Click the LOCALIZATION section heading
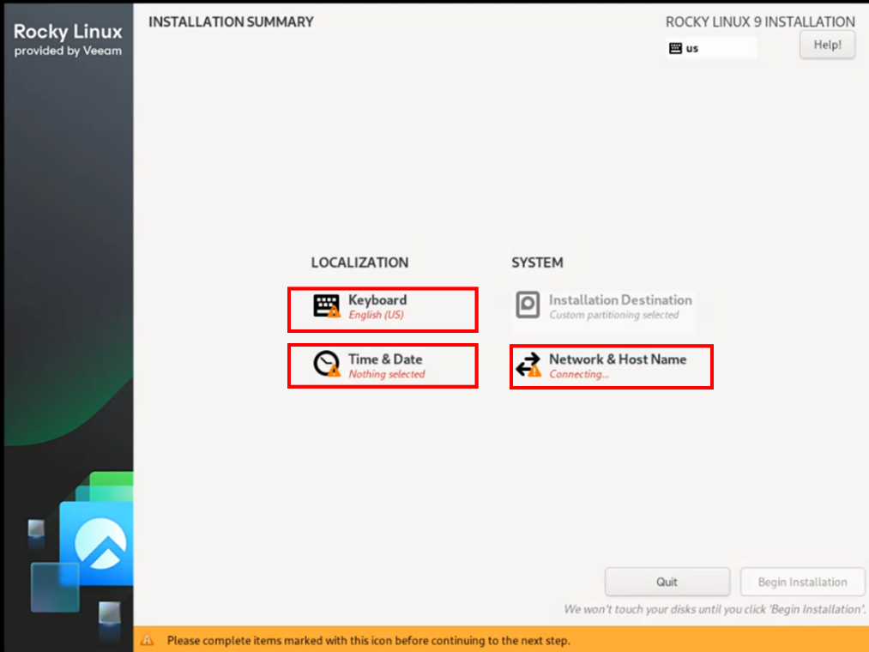Screen dimensions: 869x652 pyautogui.click(x=359, y=263)
